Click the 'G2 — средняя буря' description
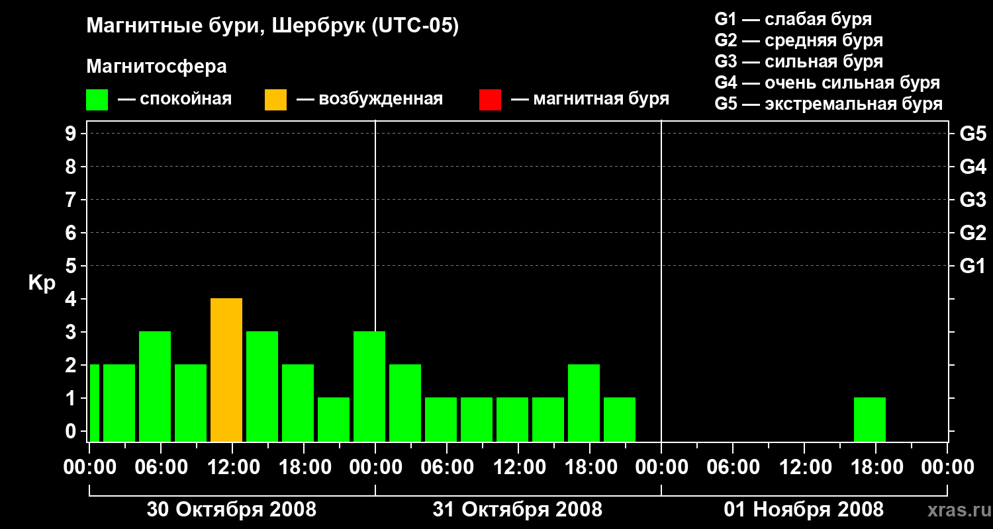 pyautogui.click(x=798, y=40)
